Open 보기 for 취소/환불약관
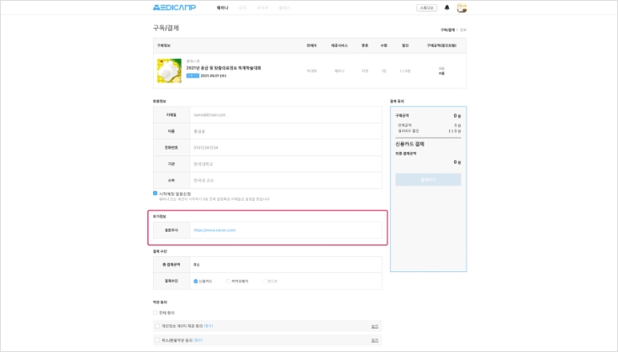The width and height of the screenshot is (618, 352). click(374, 340)
